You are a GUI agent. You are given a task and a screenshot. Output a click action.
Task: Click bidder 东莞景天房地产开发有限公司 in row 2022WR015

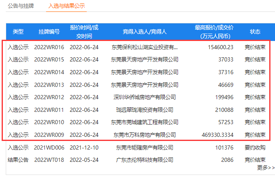(145, 59)
